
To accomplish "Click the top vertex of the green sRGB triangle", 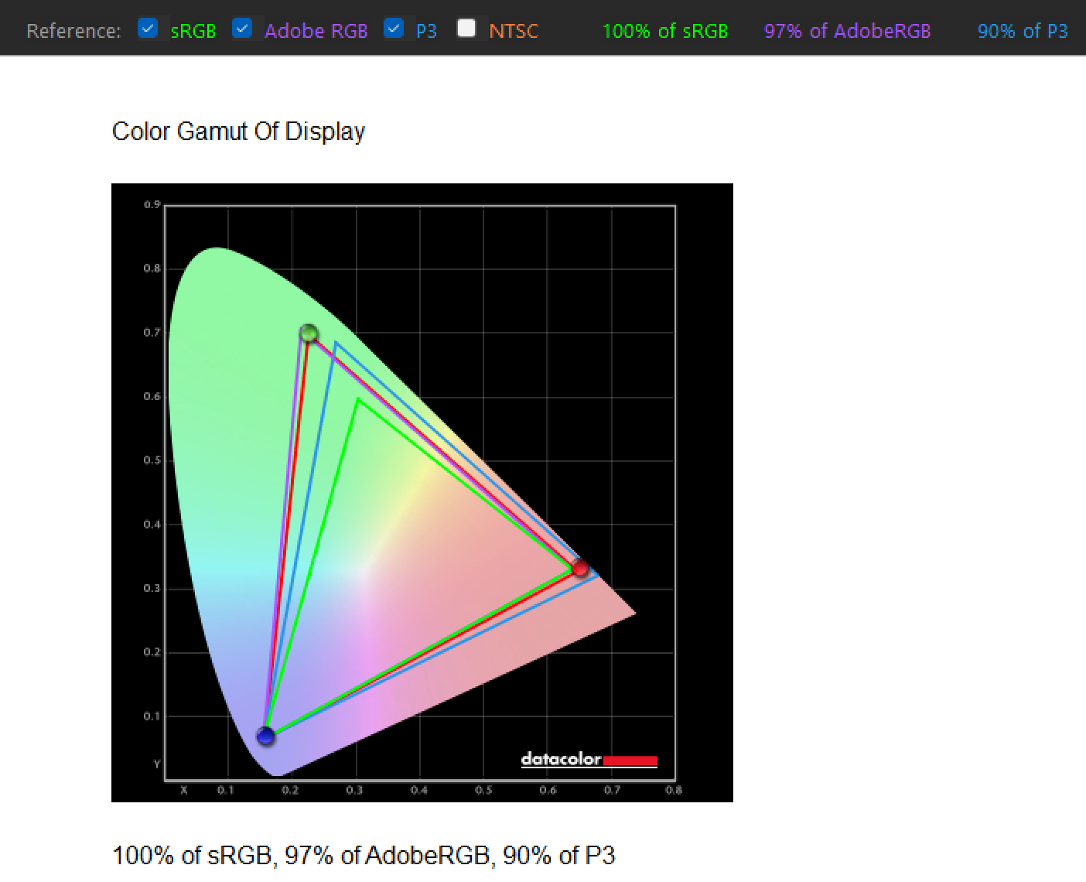I will point(358,399).
